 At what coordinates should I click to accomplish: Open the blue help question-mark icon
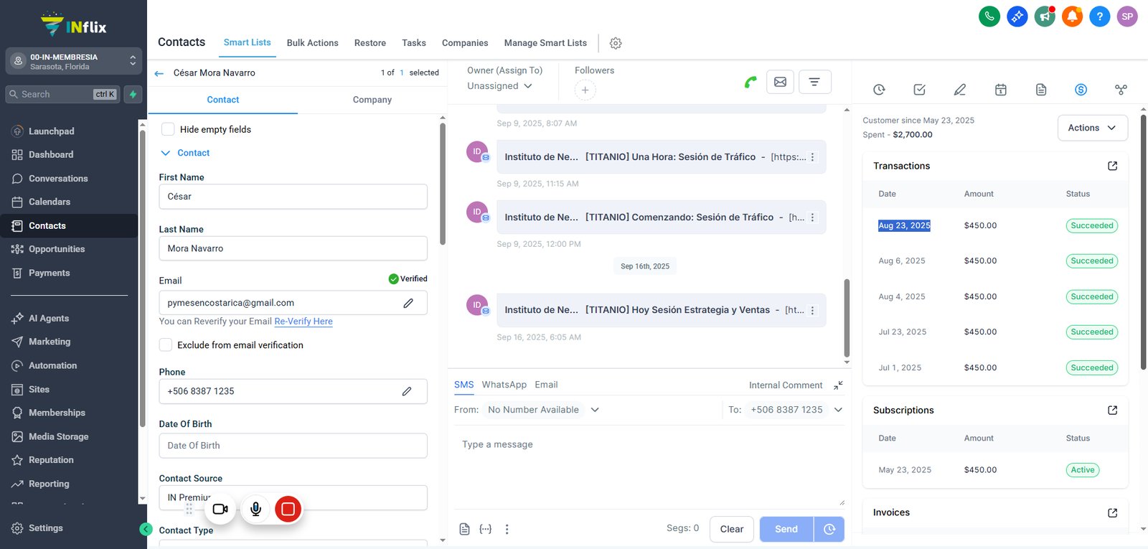point(1099,17)
